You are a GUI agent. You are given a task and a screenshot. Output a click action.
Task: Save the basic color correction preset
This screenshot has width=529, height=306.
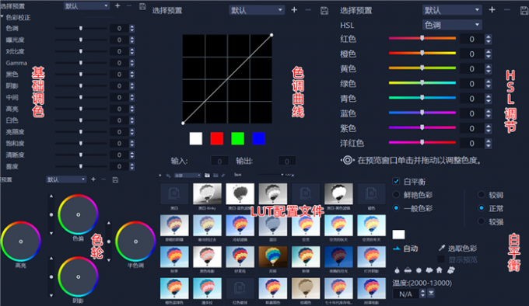[142, 6]
